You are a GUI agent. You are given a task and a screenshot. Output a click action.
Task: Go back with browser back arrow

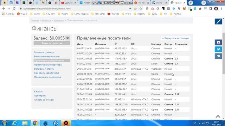tap(4, 8)
